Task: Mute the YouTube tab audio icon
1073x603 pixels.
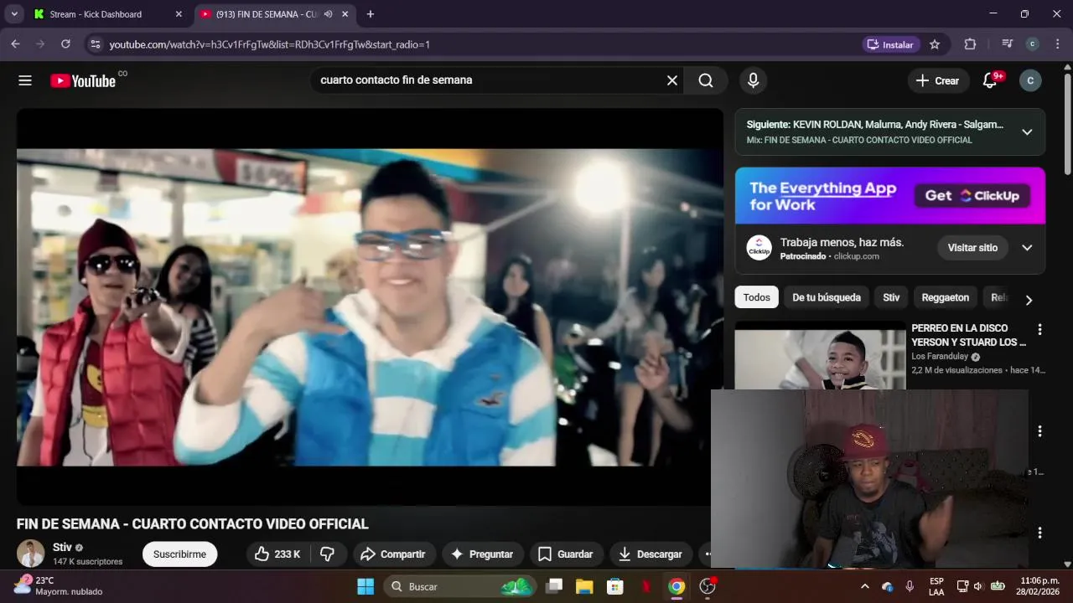Action: pos(328,14)
